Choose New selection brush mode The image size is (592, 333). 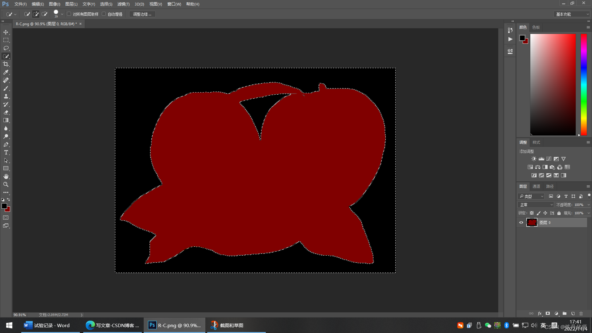pyautogui.click(x=27, y=14)
